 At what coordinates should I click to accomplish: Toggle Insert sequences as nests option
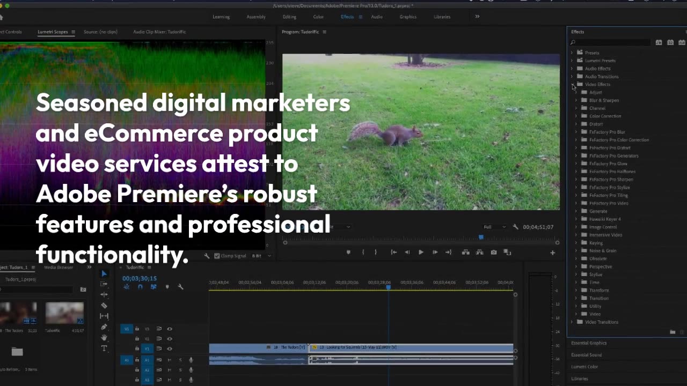click(127, 287)
